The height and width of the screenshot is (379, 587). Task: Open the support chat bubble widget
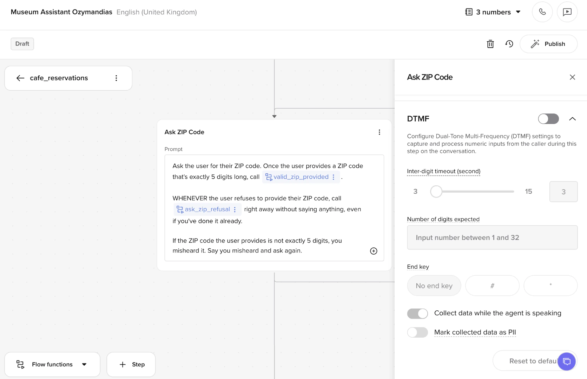click(567, 361)
